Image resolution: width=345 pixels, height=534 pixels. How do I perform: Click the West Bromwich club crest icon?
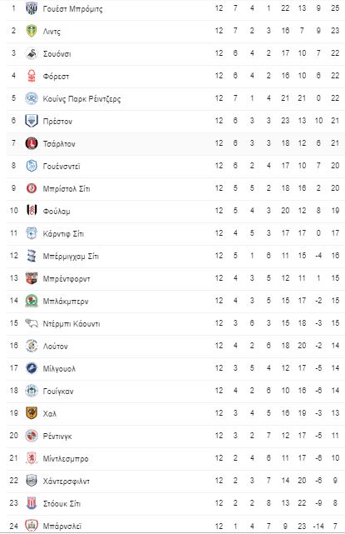32,8
